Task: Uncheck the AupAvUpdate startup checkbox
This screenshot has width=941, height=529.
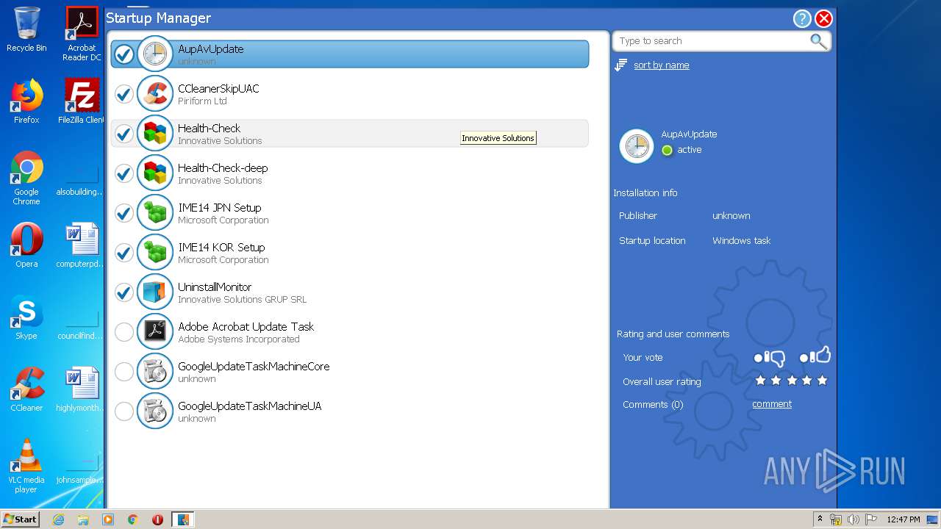Action: (124, 54)
